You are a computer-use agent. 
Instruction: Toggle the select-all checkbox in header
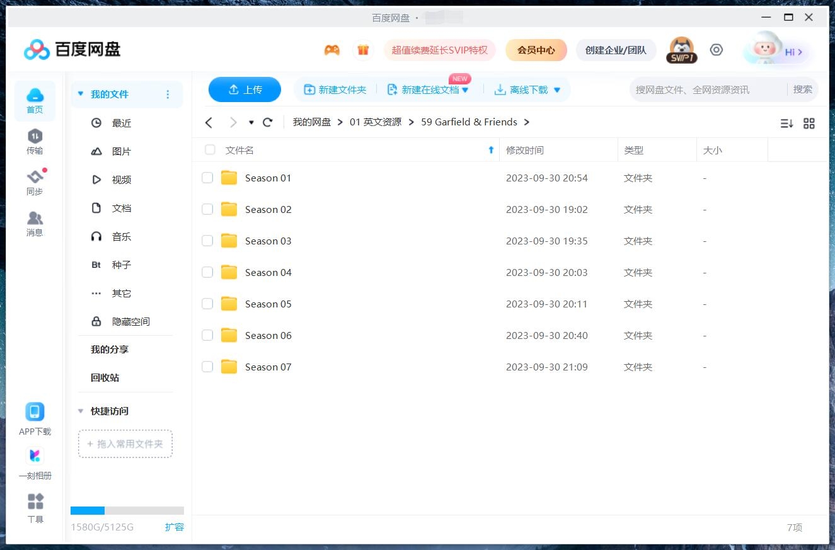coord(210,150)
